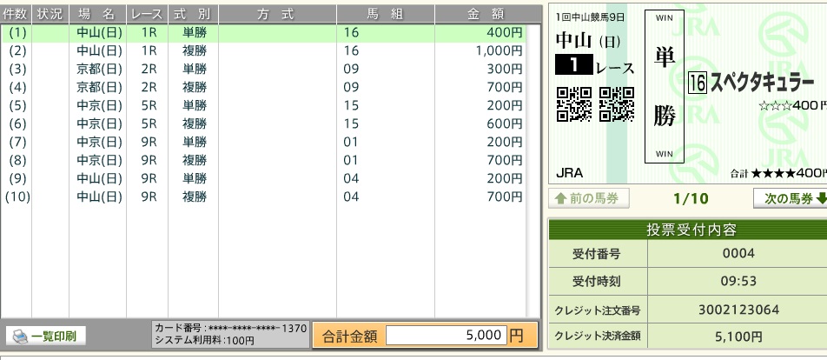
Task: Select row (7) 中京(日) 9R 単勝
Action: tap(263, 142)
